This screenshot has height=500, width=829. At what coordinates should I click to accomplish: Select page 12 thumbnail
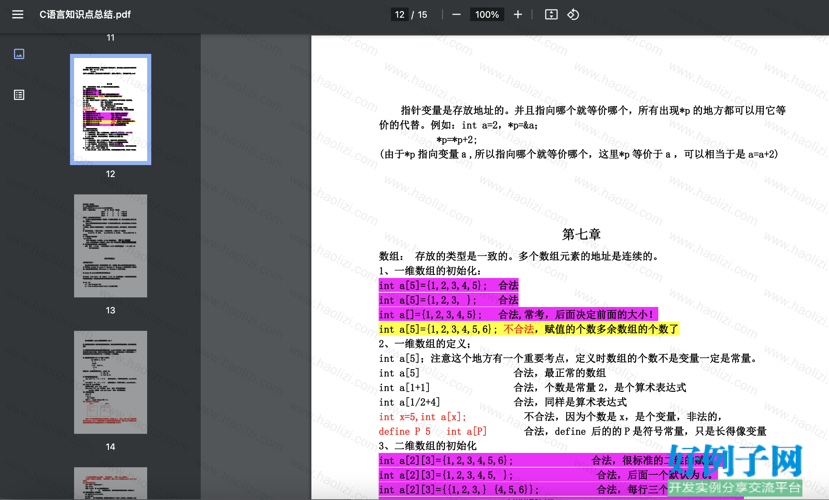pyautogui.click(x=111, y=109)
